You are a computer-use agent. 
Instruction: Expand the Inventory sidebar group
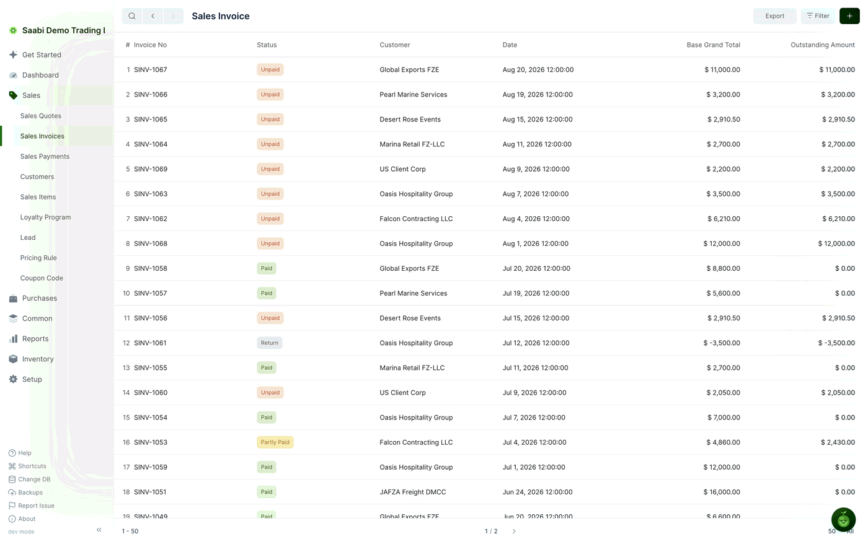coord(38,359)
